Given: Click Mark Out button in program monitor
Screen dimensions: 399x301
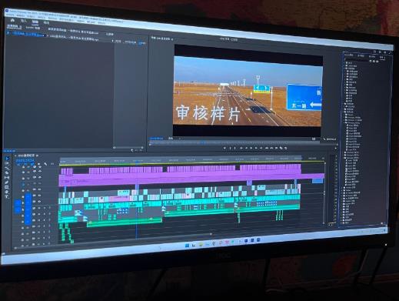Looking at the screenshot, I should click(235, 148).
